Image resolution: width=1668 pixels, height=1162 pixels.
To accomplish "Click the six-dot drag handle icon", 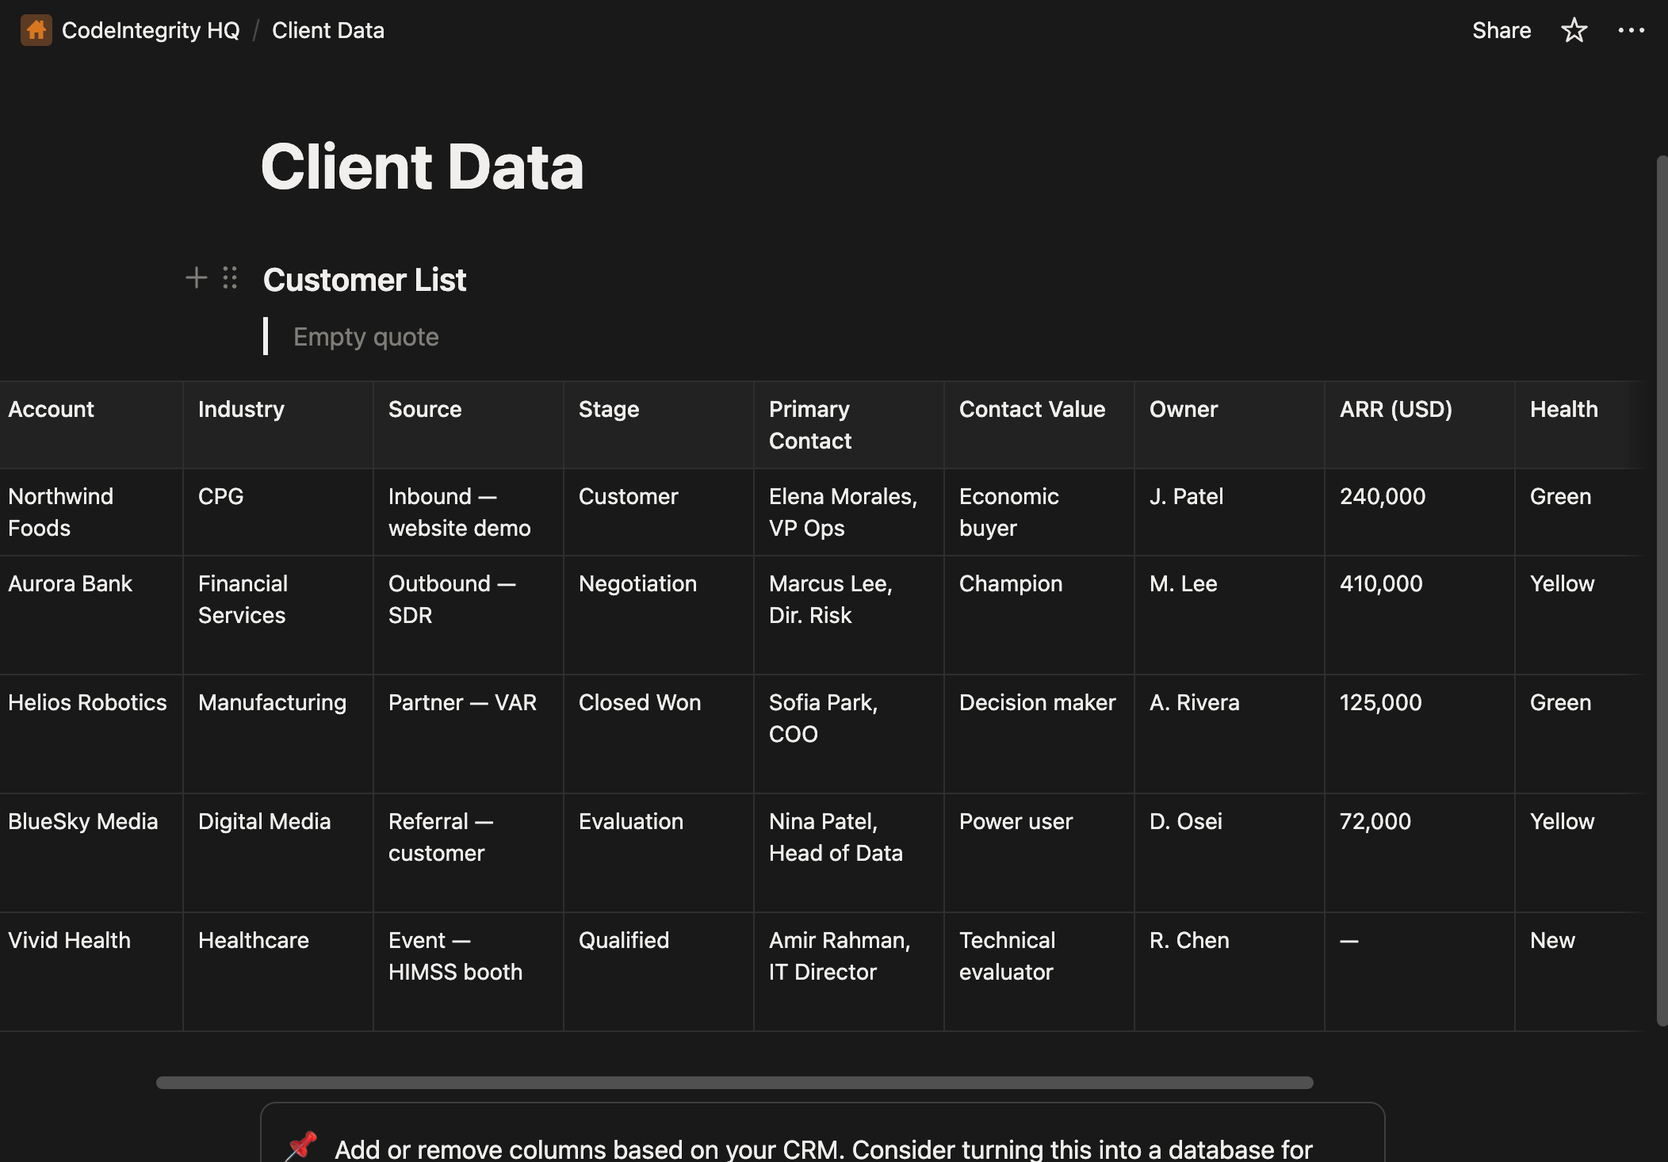I will pyautogui.click(x=230, y=278).
